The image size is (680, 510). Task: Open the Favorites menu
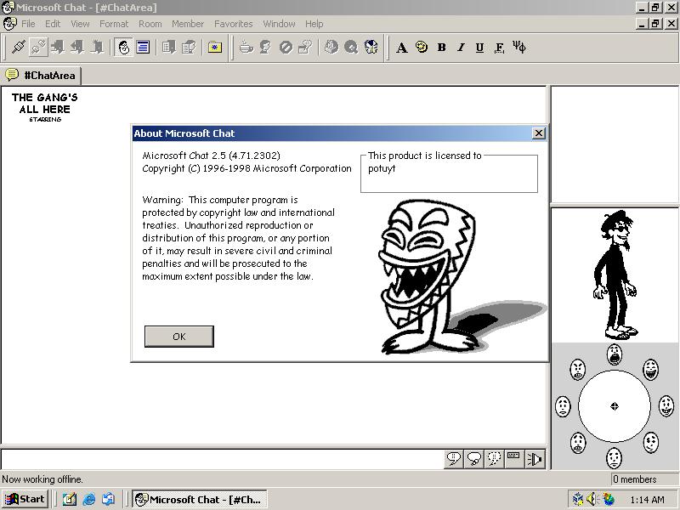[x=233, y=24]
